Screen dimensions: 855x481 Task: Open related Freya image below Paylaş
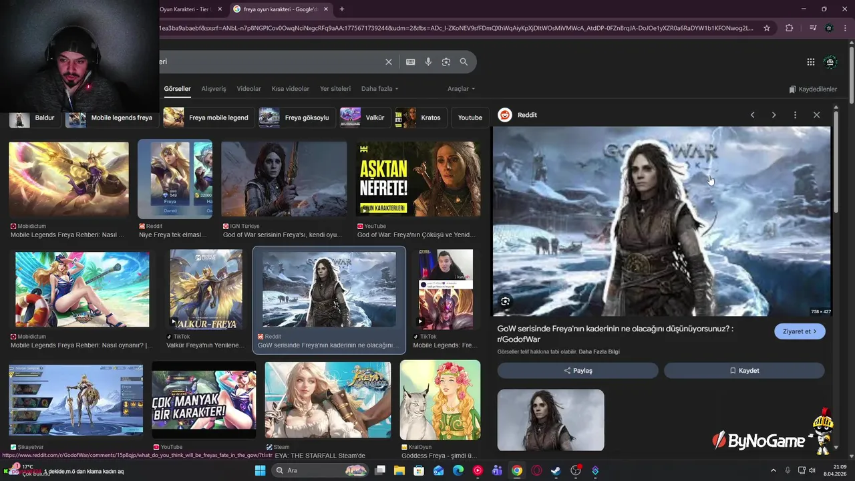coord(550,420)
